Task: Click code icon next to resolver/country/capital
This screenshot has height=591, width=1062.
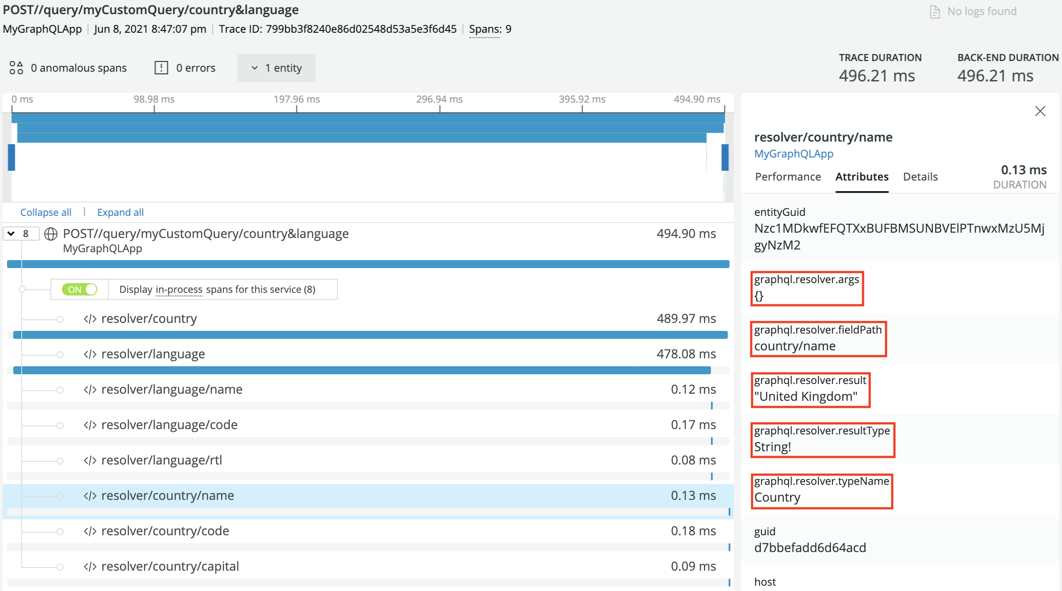Action: [x=90, y=567]
